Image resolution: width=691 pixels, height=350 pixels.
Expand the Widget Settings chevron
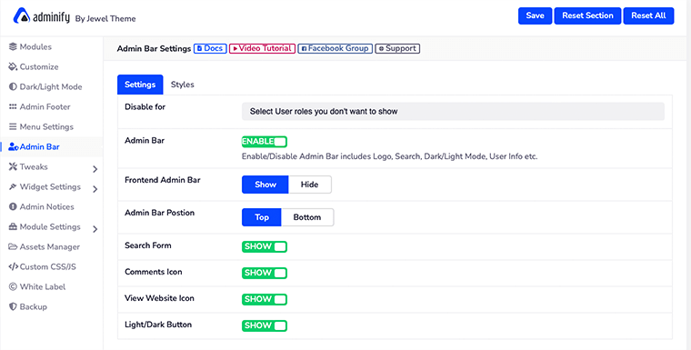click(95, 189)
